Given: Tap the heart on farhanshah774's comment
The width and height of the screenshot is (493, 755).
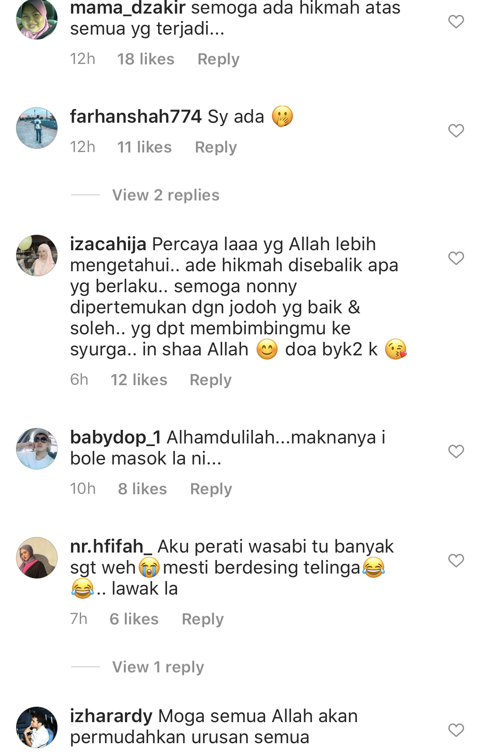Looking at the screenshot, I should [x=456, y=131].
